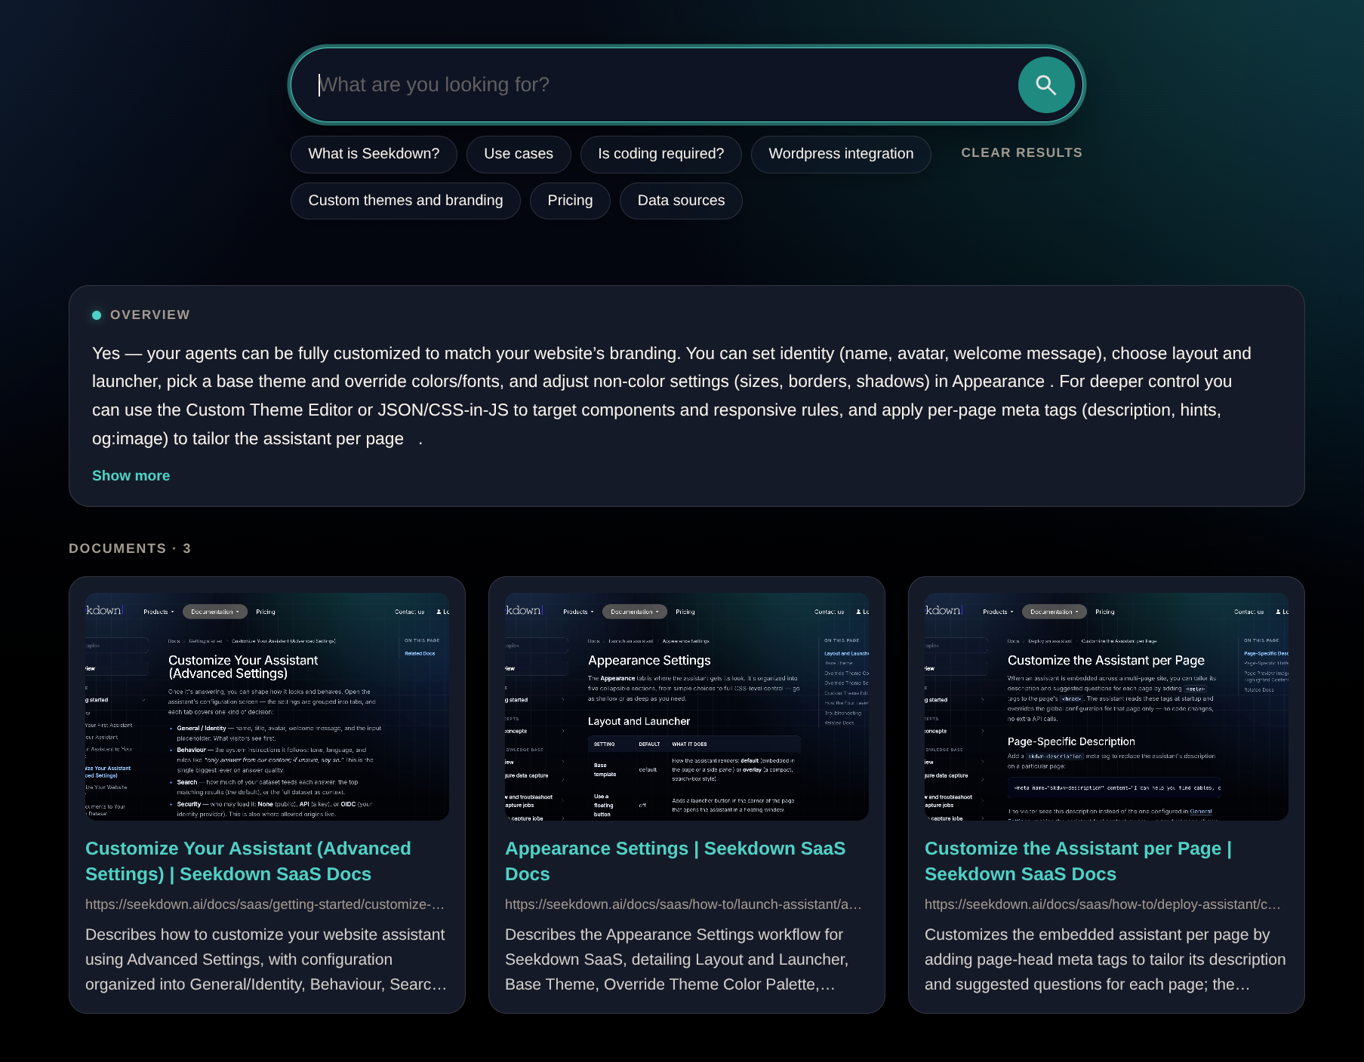
Task: Click the teal magnifier search button
Action: coord(1045,85)
